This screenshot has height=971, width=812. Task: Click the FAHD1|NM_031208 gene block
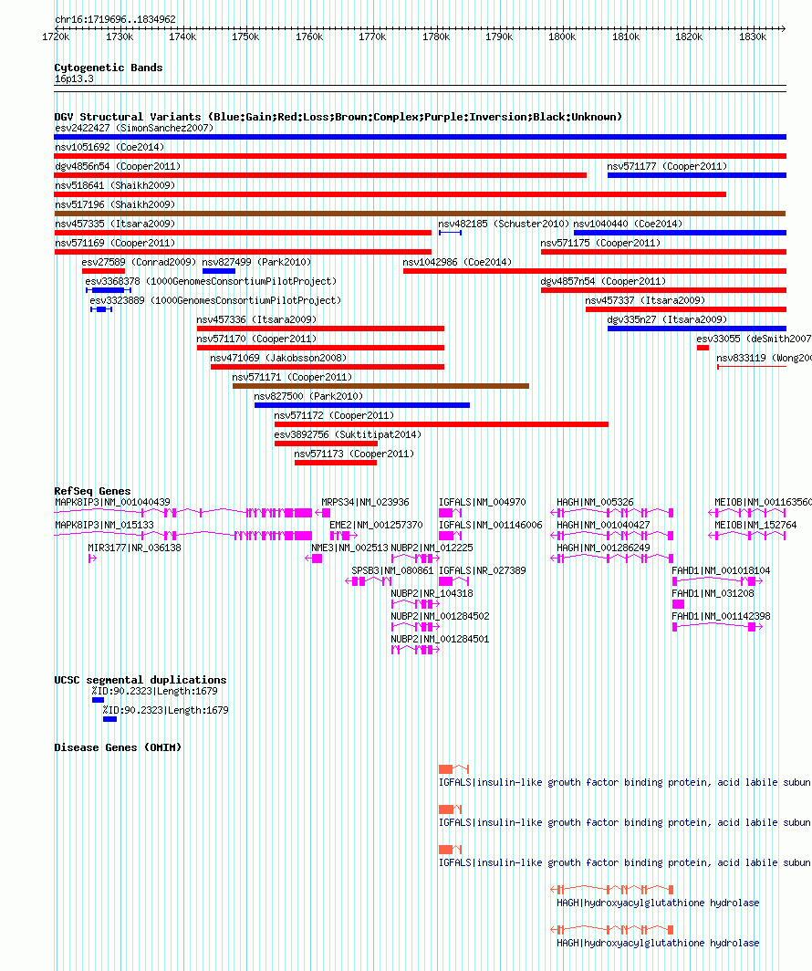pos(678,604)
